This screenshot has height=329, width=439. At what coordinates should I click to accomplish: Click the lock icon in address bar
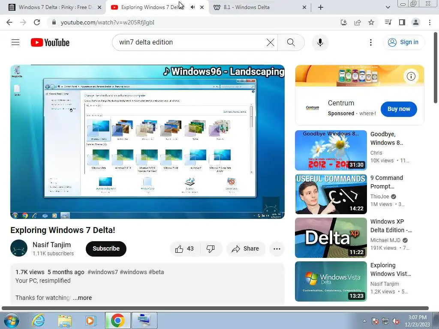coord(54,22)
